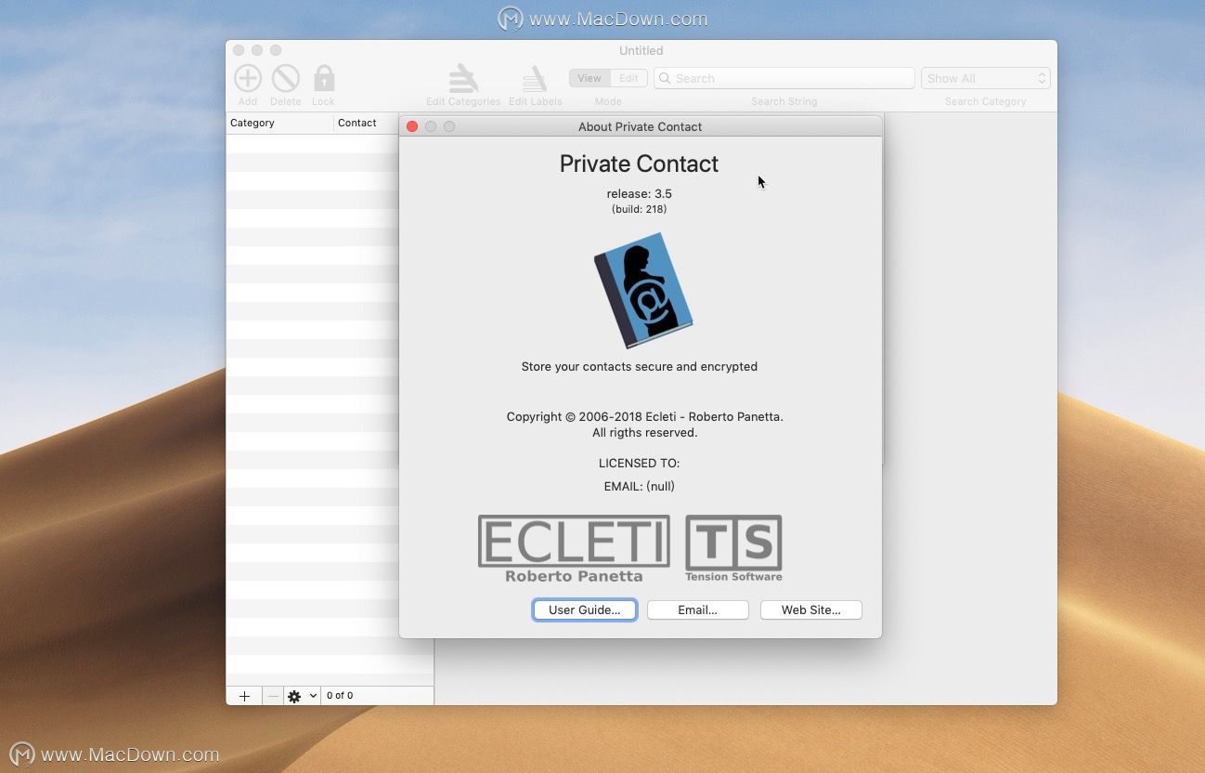Click the "LICENSED TO:" text
Screen dimensions: 1205x773
639,463
